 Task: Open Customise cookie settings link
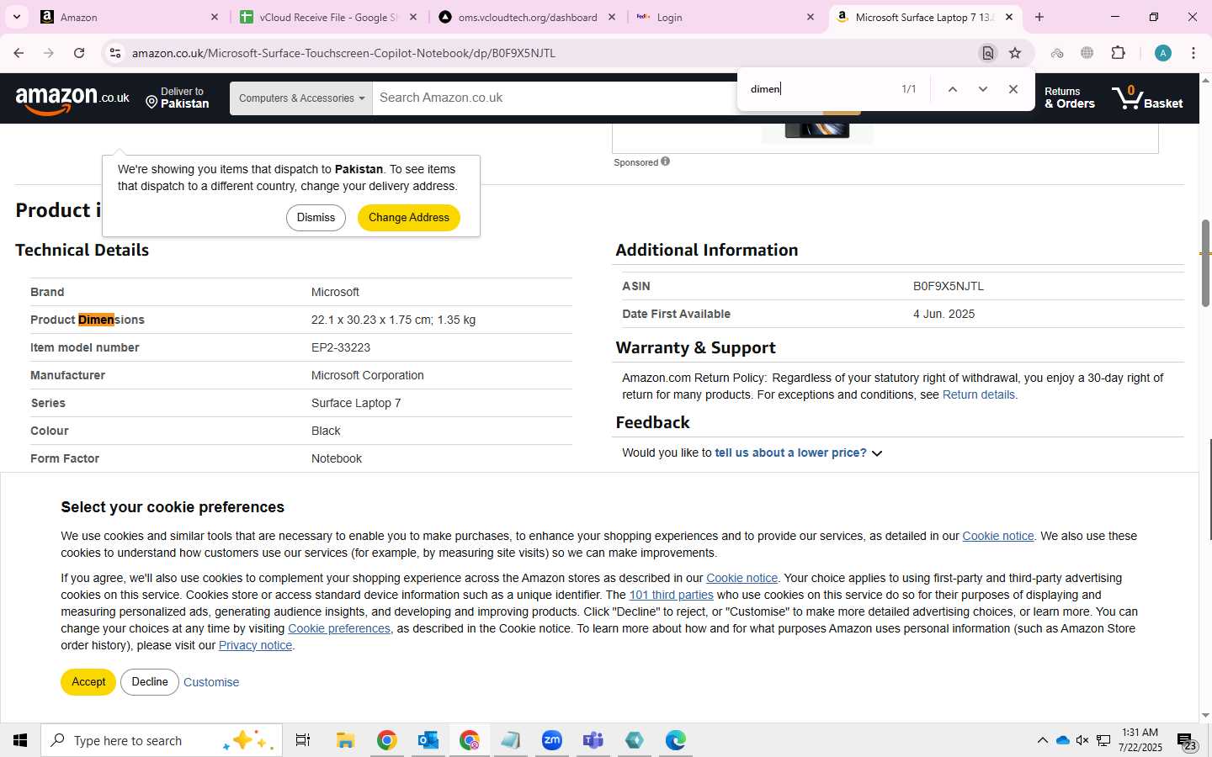(211, 682)
